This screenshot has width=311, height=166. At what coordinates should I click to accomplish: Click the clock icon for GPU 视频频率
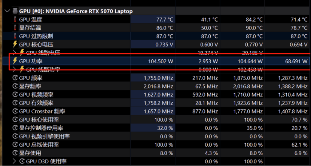point(15,94)
